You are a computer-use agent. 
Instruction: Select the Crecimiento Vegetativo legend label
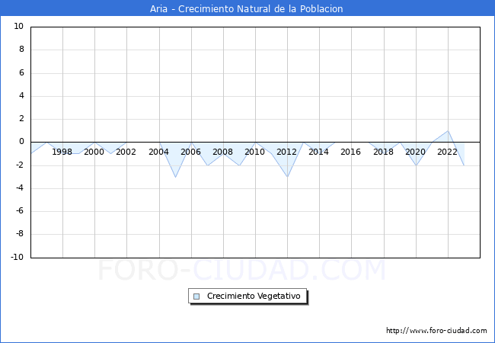coord(254,297)
